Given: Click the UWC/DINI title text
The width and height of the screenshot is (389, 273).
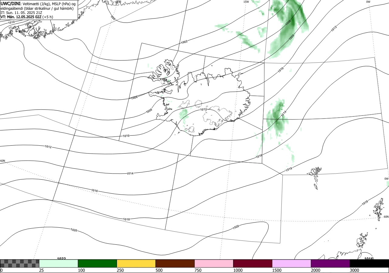Looking at the screenshot, I should pos(11,3).
